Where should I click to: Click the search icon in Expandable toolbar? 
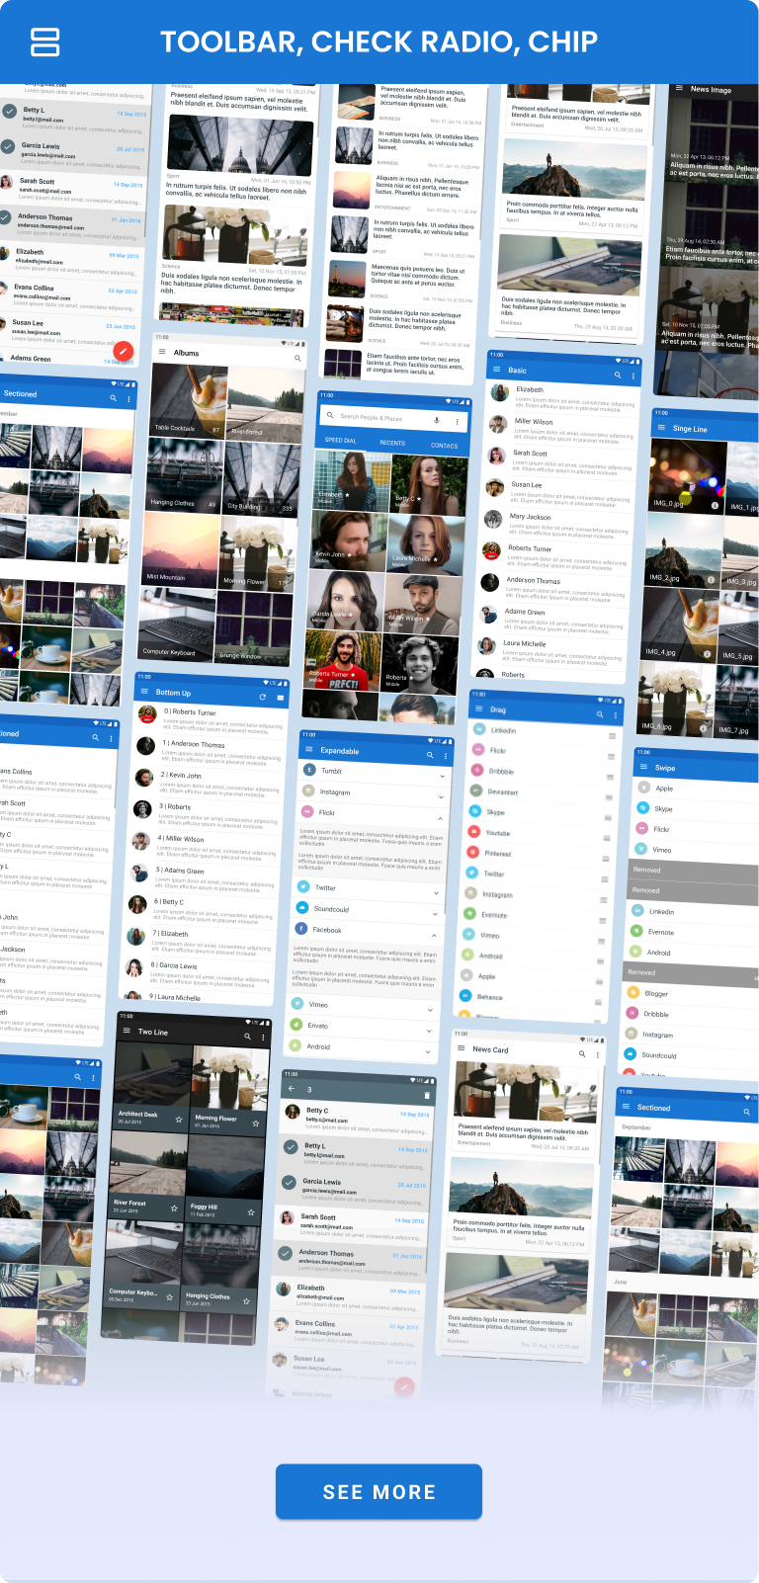coord(429,755)
